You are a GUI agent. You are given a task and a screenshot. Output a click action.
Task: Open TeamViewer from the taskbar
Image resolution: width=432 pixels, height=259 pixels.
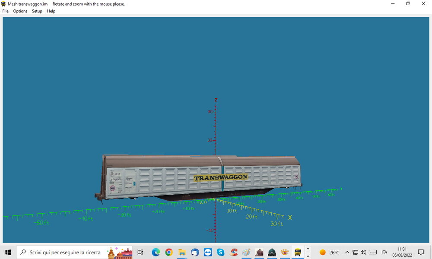point(208,252)
